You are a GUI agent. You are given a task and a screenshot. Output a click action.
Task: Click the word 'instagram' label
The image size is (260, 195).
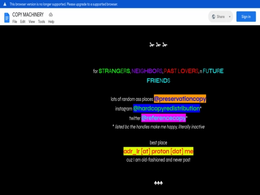tap(124, 109)
